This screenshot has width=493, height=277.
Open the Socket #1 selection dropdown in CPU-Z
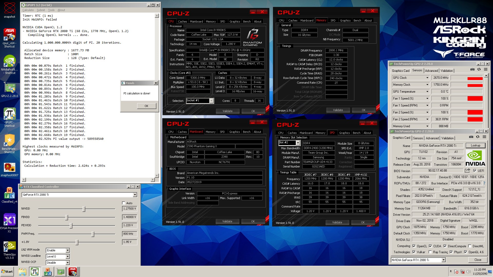click(x=211, y=101)
